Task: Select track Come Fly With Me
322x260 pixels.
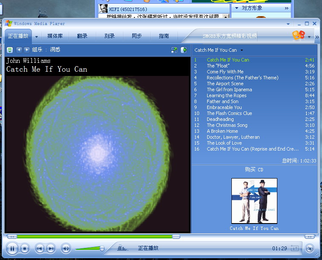Action: pyautogui.click(x=254, y=72)
